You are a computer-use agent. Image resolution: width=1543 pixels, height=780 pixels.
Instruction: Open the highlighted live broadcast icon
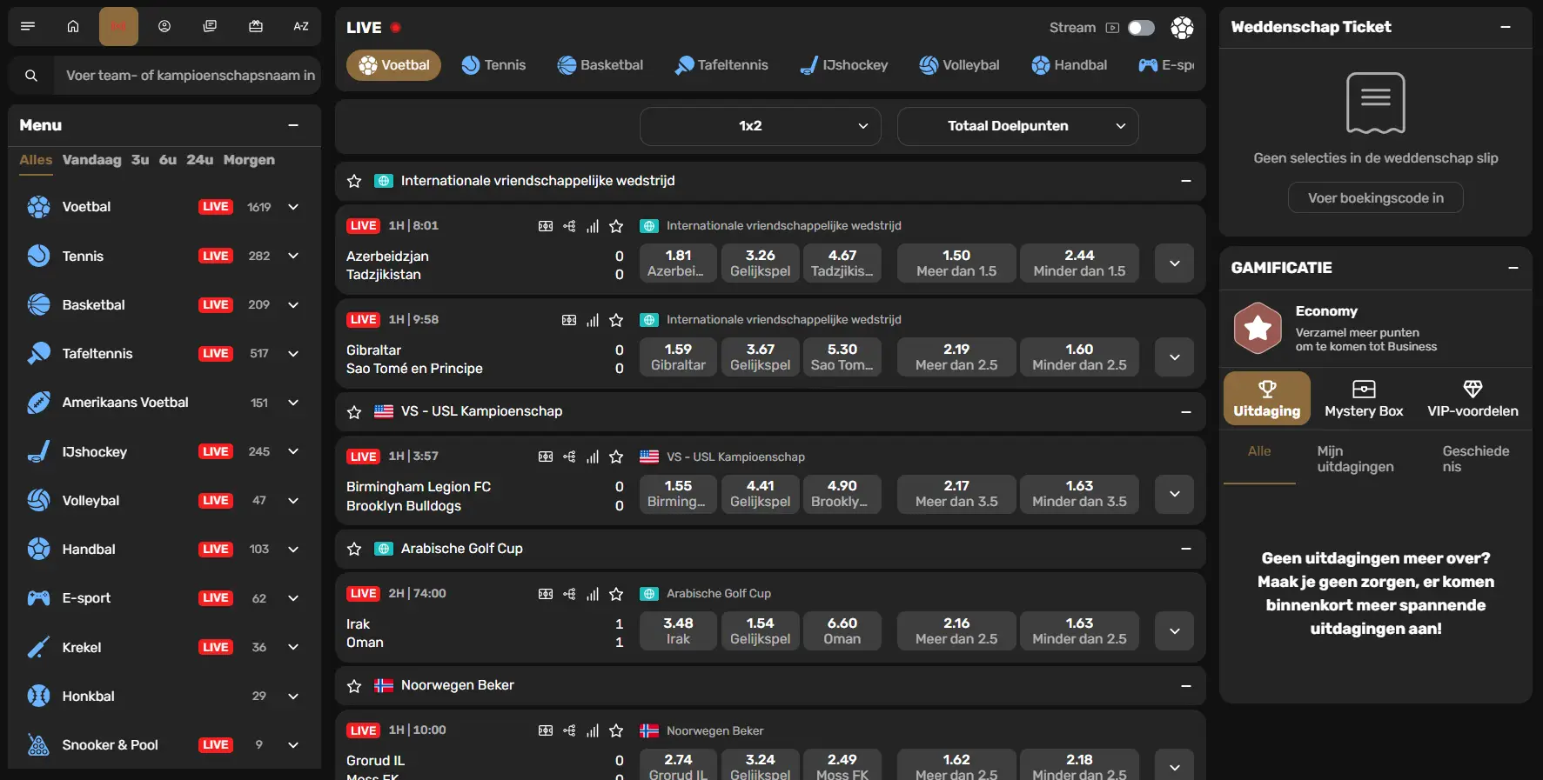tap(118, 26)
